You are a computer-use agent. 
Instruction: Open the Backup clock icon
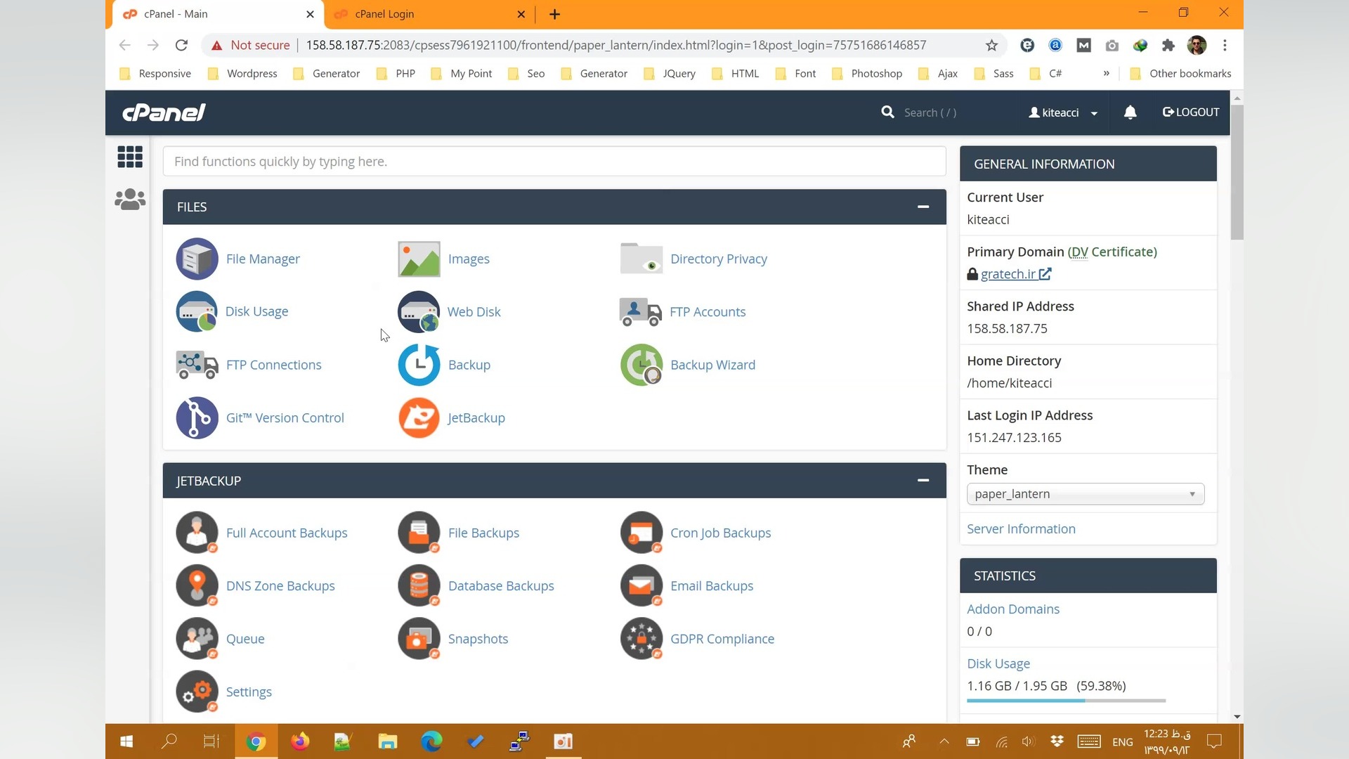click(419, 365)
